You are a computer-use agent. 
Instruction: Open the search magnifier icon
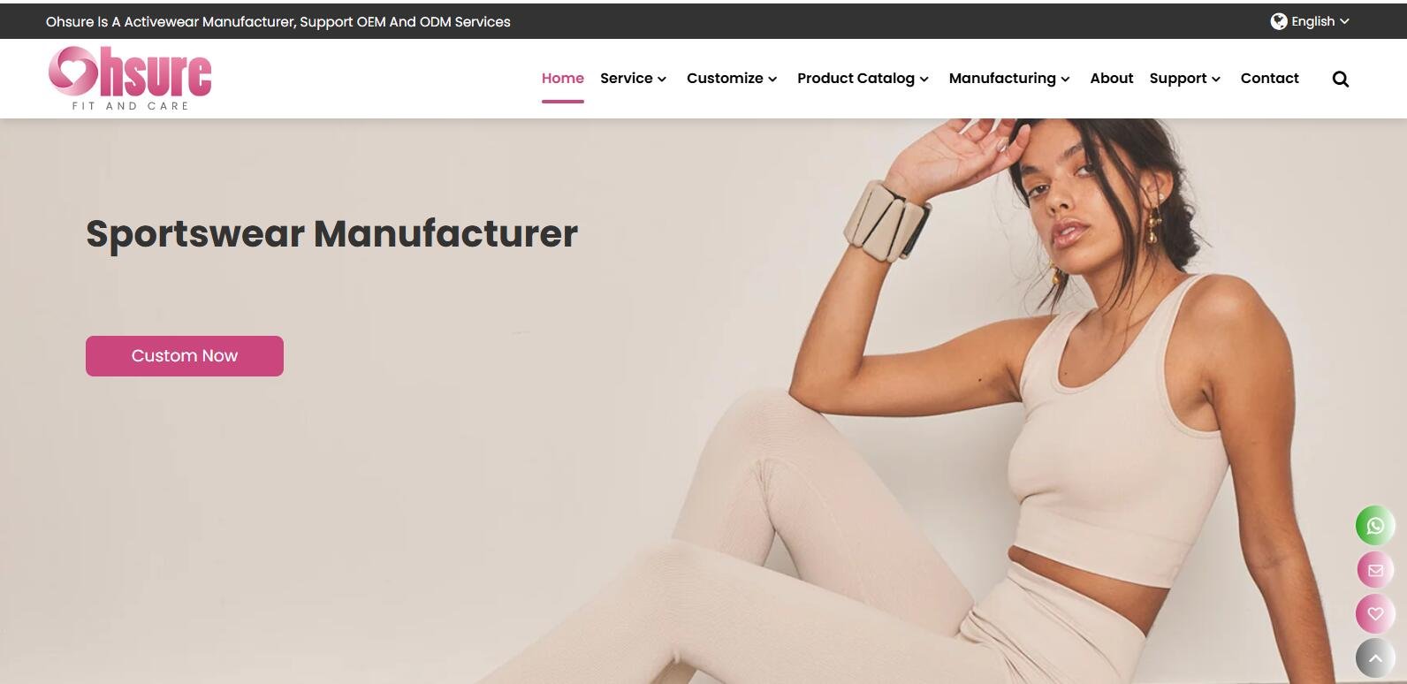pyautogui.click(x=1340, y=80)
